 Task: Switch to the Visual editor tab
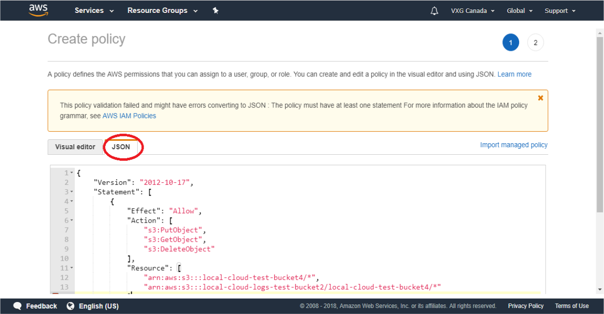point(75,147)
